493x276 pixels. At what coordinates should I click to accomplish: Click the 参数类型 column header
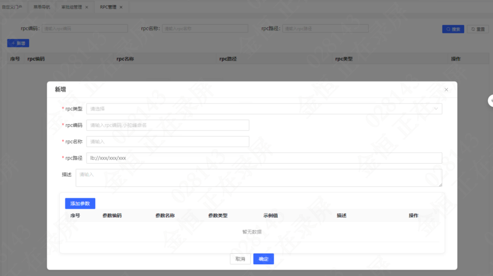[218, 216]
